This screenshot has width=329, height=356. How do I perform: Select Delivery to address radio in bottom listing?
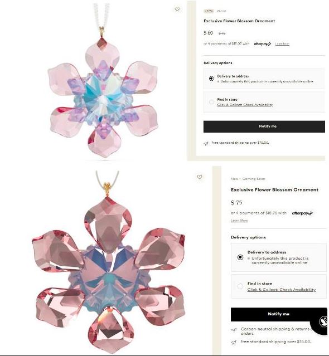click(x=240, y=257)
